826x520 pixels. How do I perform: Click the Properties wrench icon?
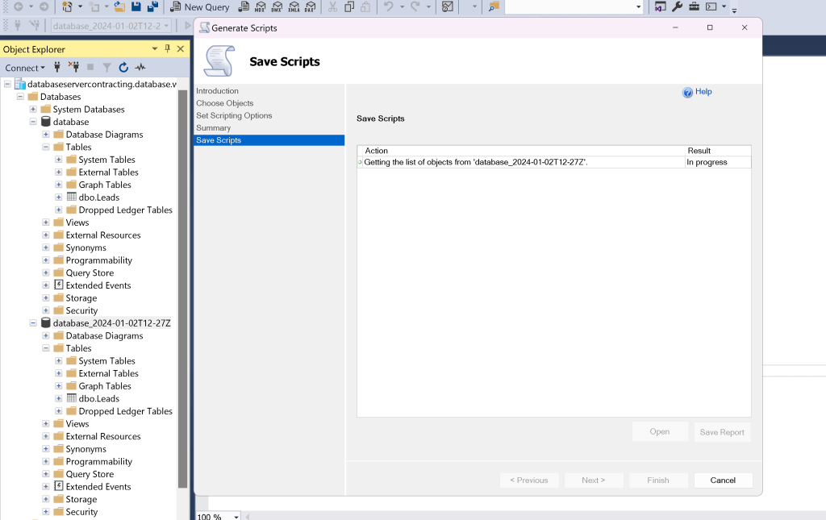coord(678,6)
